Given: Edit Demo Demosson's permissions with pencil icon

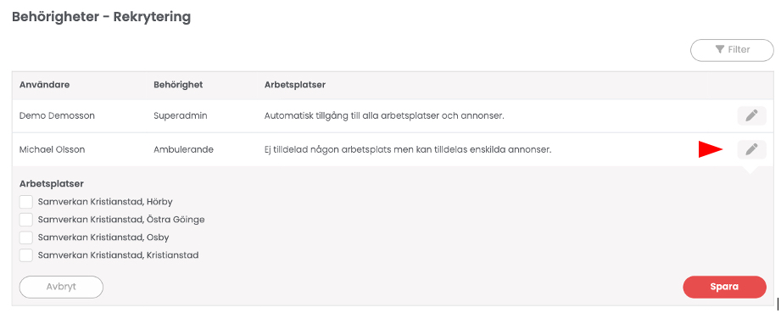Looking at the screenshot, I should click(751, 115).
